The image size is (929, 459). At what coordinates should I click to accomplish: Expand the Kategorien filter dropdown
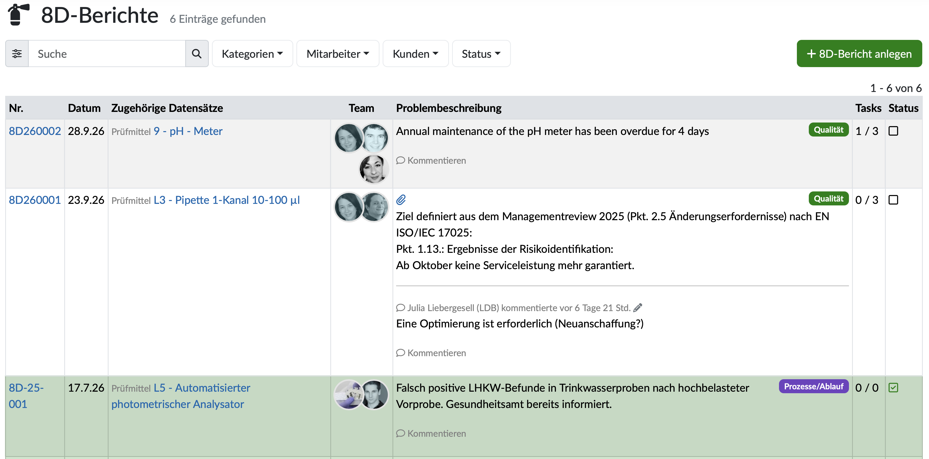tap(252, 54)
